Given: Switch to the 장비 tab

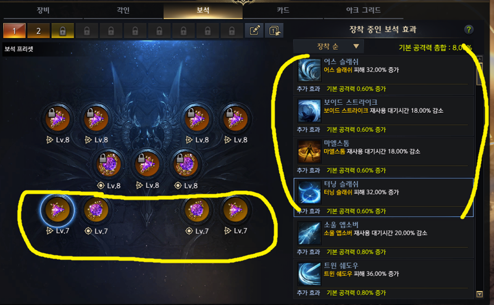Looking at the screenshot, I should (43, 10).
